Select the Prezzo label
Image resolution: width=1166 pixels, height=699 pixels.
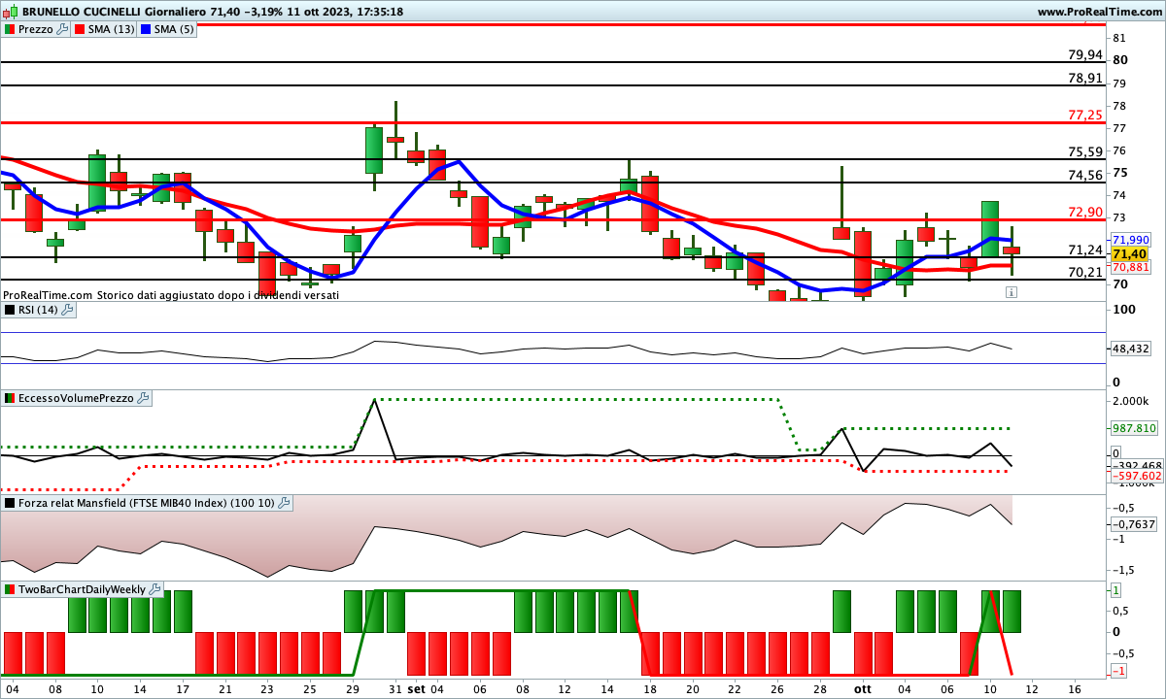tap(36, 29)
